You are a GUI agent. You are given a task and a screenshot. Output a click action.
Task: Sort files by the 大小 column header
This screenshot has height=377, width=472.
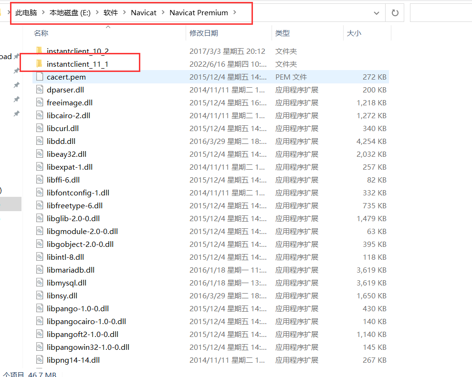(x=354, y=33)
